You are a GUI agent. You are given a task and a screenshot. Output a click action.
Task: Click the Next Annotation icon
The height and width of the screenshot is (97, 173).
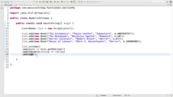pyautogui.click(x=88, y=2)
